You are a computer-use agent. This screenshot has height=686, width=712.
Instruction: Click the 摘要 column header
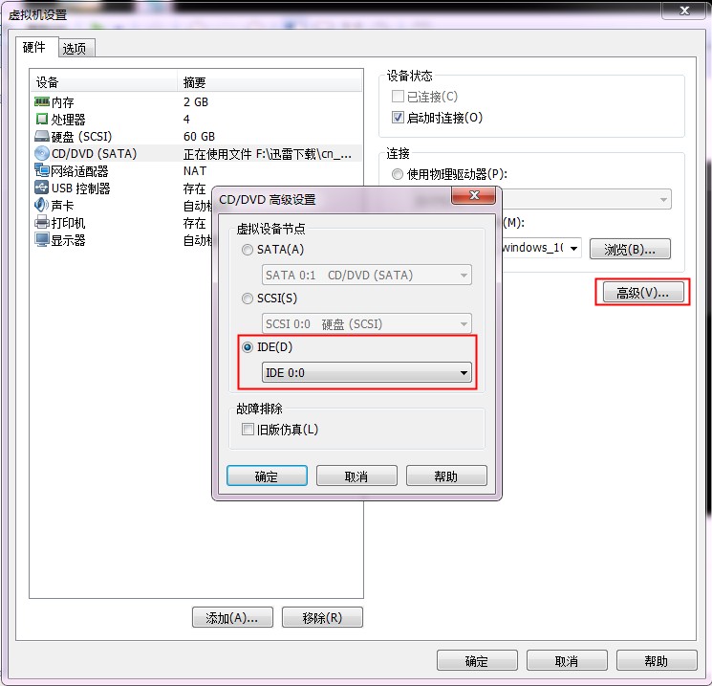[x=270, y=82]
